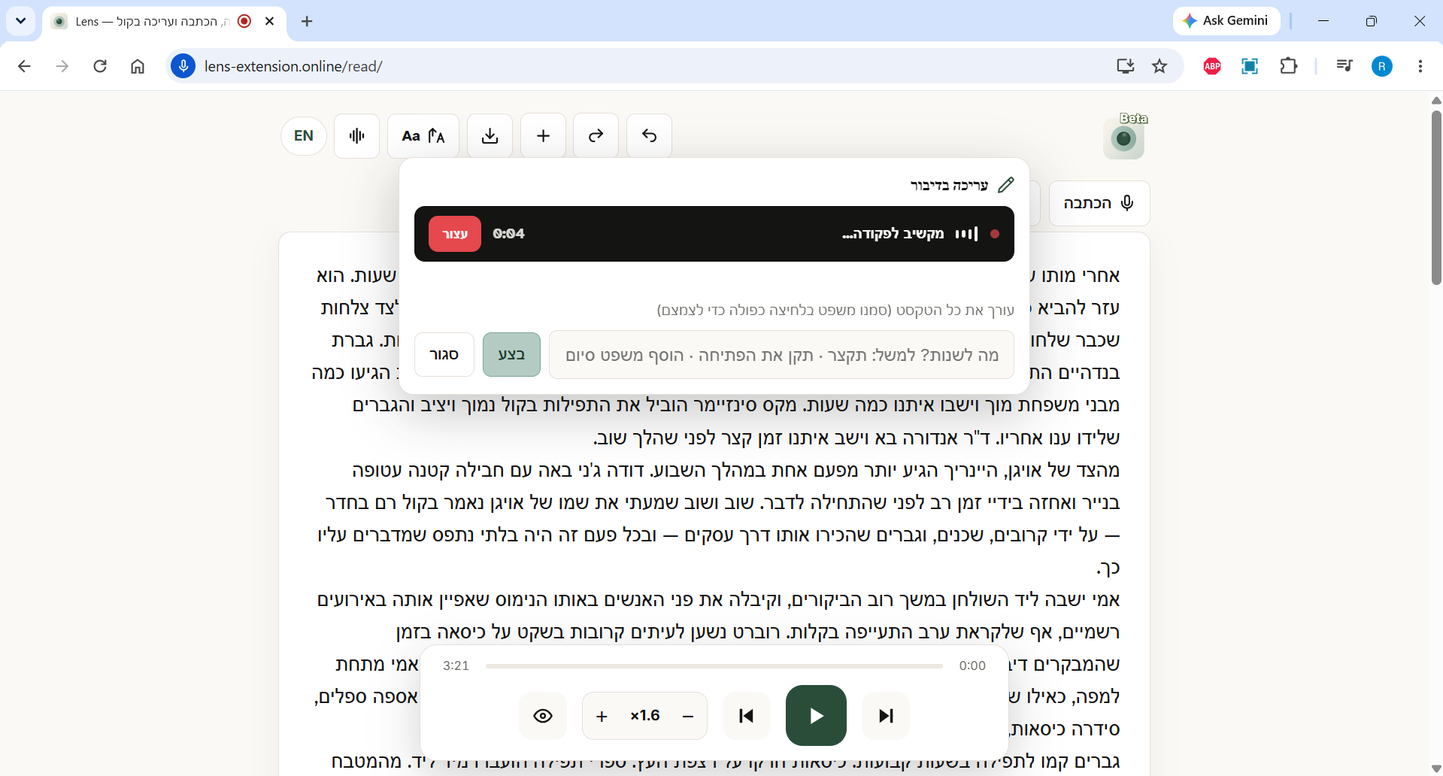The width and height of the screenshot is (1443, 776).
Task: Open the voice waveform tool
Action: (x=357, y=136)
